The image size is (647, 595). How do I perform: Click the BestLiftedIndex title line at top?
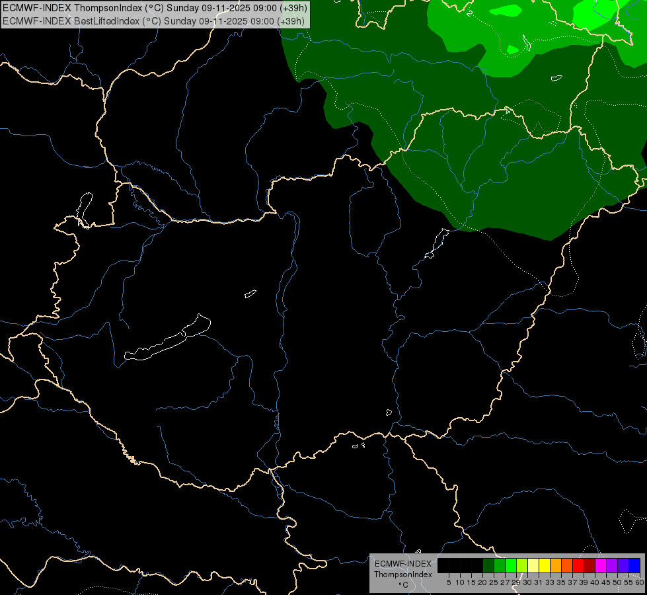tap(154, 20)
